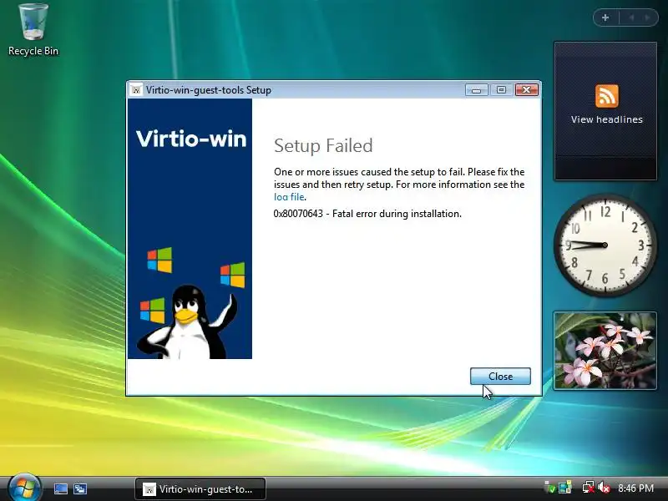
Task: Click the Close button in setup dialog
Action: 500,377
